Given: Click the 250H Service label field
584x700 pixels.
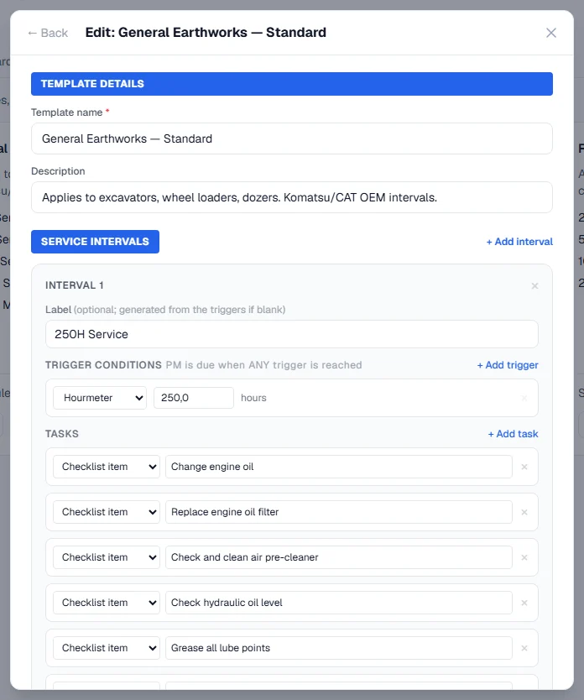Looking at the screenshot, I should (x=292, y=334).
